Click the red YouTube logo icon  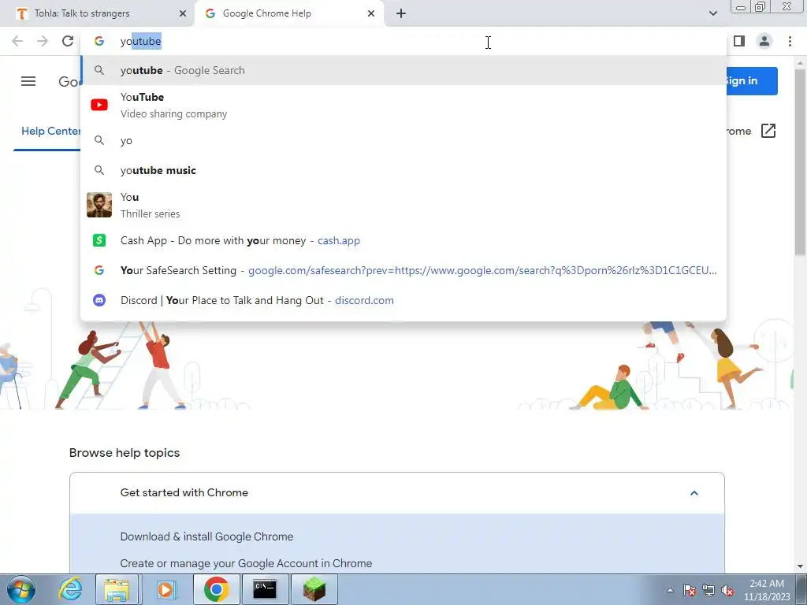99,105
